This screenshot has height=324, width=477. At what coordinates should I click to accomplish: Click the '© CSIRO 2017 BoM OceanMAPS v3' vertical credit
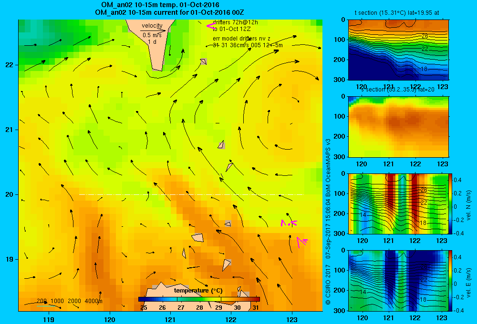[328, 221]
